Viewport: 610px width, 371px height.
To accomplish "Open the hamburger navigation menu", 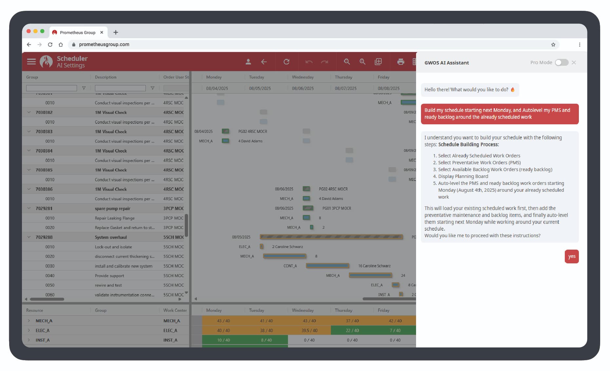I will [31, 62].
